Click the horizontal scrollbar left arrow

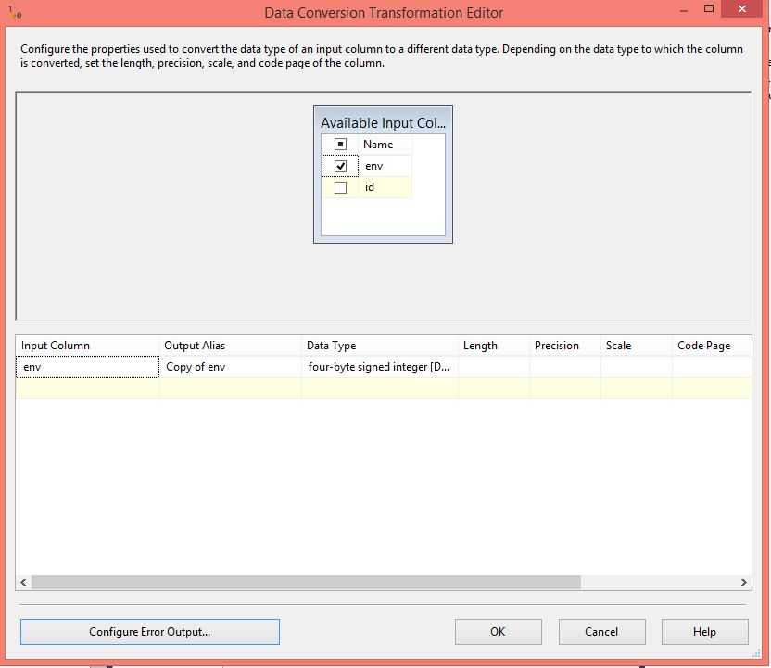point(23,582)
